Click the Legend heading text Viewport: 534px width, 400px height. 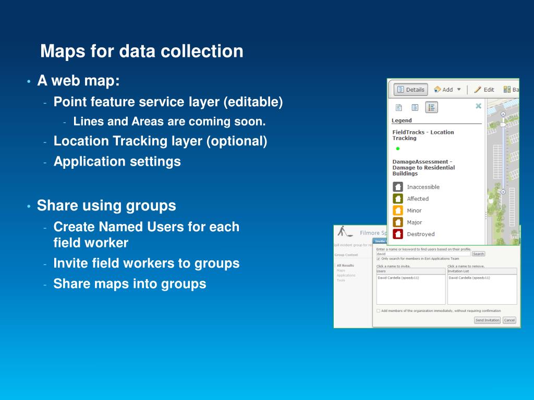pyautogui.click(x=402, y=120)
